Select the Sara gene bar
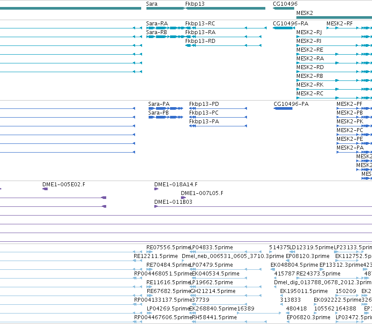 tap(165, 8)
